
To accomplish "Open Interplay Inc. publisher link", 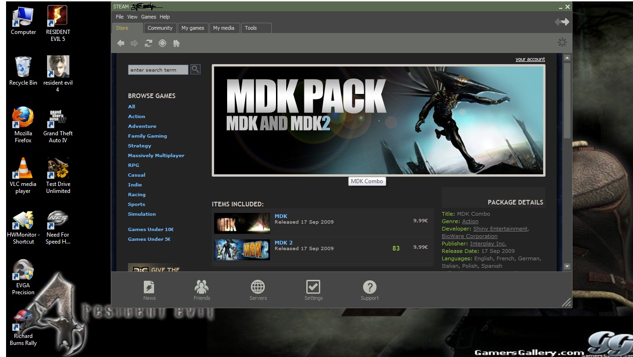I will pyautogui.click(x=488, y=244).
